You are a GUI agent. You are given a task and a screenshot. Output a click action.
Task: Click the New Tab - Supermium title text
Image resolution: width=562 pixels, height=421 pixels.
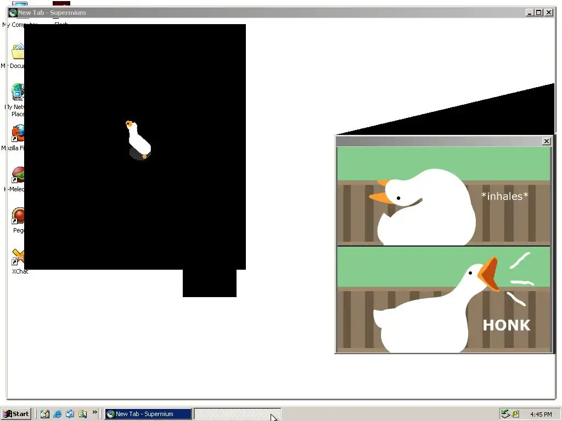(52, 13)
